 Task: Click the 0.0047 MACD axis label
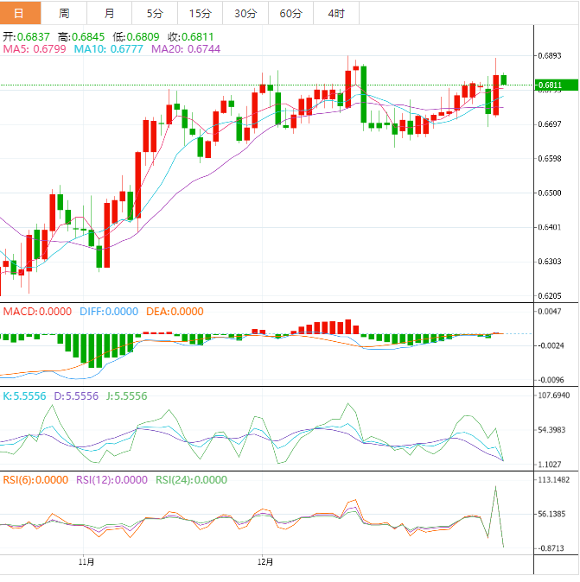click(550, 312)
